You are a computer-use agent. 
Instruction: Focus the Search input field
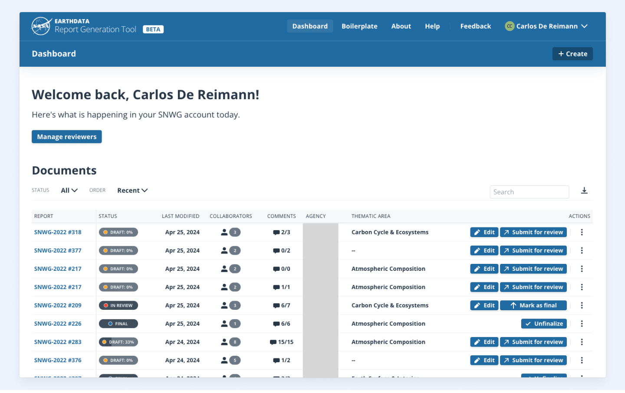point(529,192)
